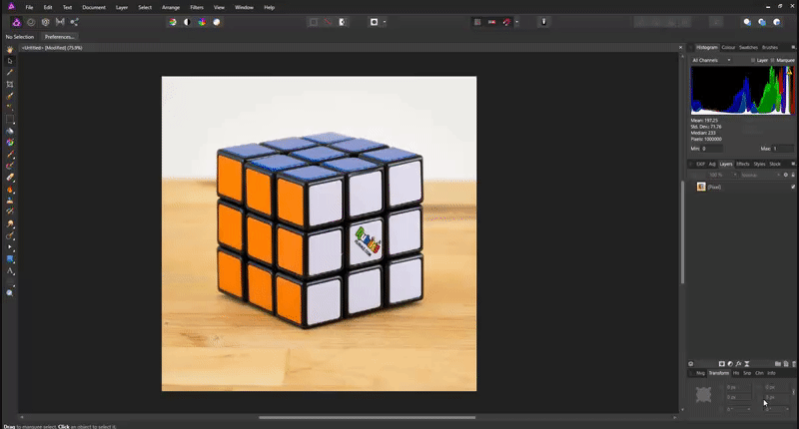The height and width of the screenshot is (429, 799).
Task: Expand the quick mask options arrow
Action: 385,22
